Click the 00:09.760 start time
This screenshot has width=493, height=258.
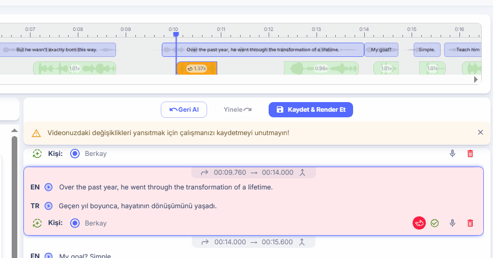(230, 172)
